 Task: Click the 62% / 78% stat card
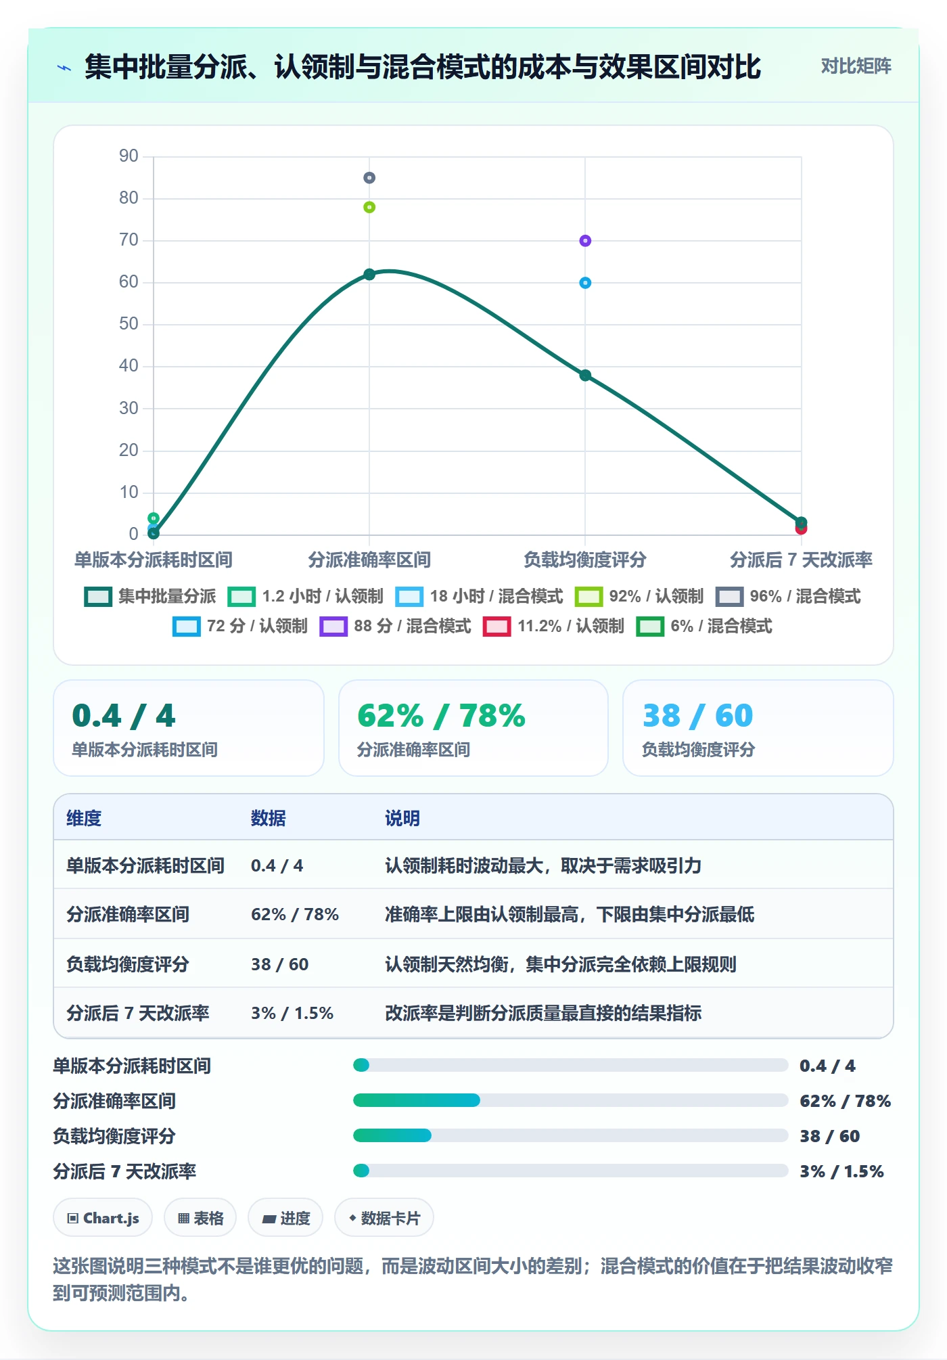[473, 728]
